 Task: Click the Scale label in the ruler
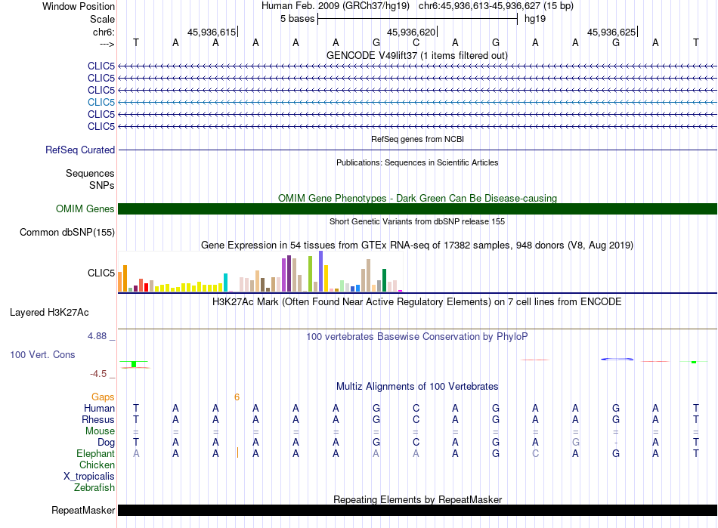pos(102,19)
